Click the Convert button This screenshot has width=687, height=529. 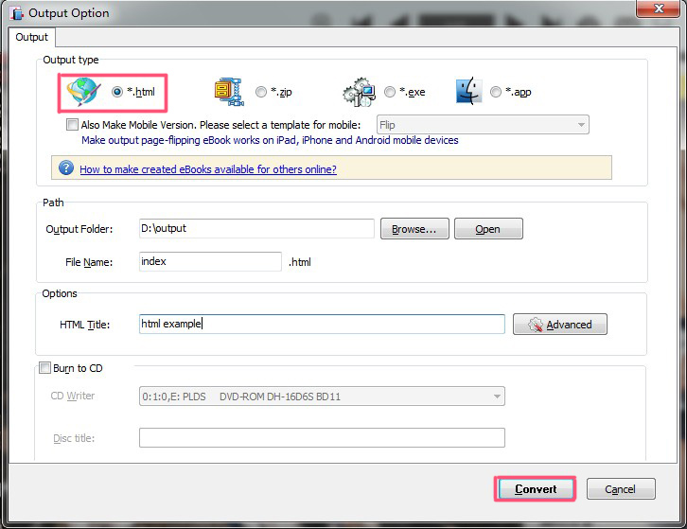coord(535,488)
